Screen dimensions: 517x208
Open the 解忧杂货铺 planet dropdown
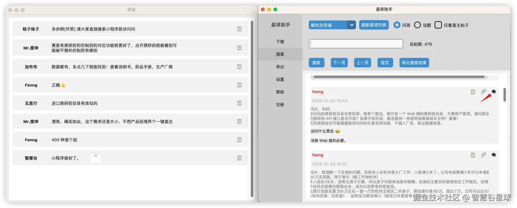tap(332, 25)
